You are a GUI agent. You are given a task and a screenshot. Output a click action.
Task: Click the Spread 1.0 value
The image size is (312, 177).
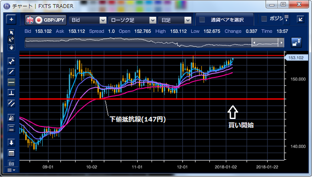112,31
